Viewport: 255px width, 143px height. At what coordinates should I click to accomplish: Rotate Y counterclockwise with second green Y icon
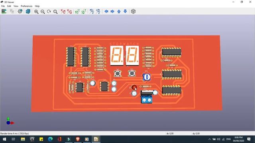pyautogui.click(x=84, y=12)
